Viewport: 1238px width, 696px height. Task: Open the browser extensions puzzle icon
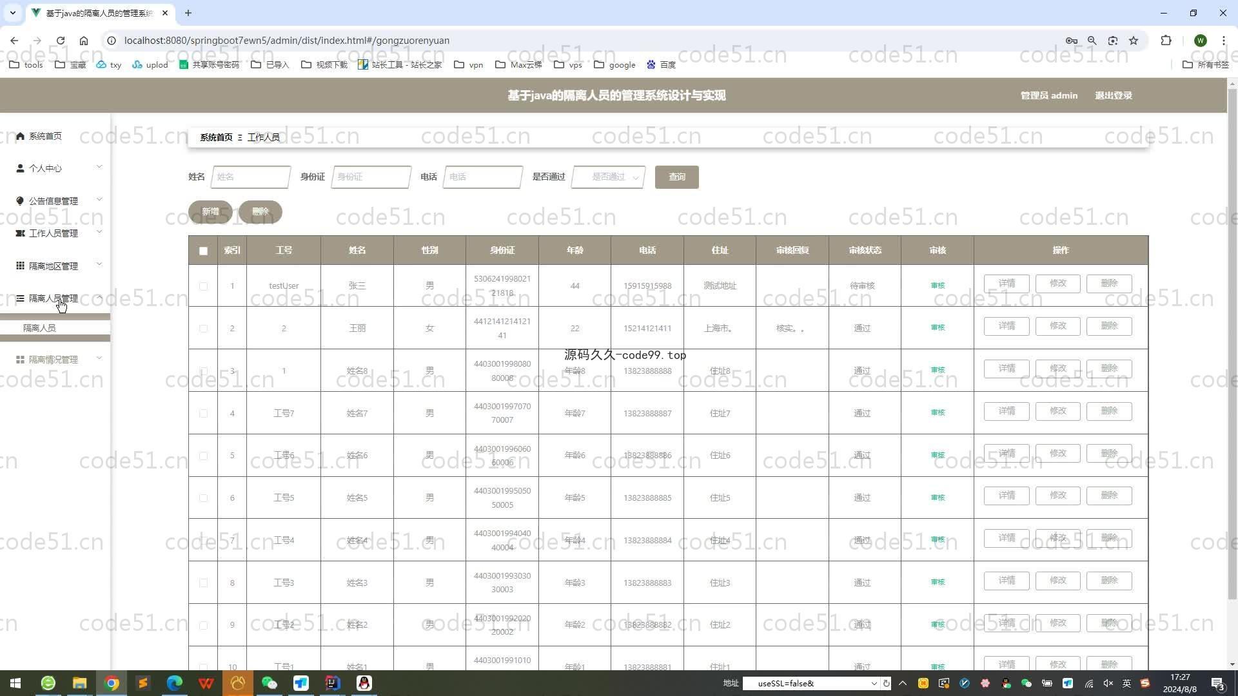1166,41
